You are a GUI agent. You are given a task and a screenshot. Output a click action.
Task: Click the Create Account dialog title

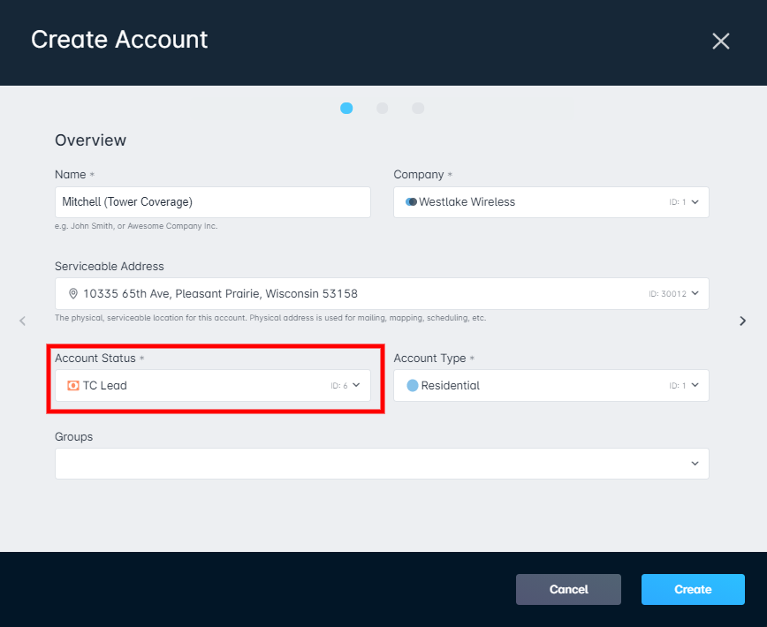[x=119, y=40]
